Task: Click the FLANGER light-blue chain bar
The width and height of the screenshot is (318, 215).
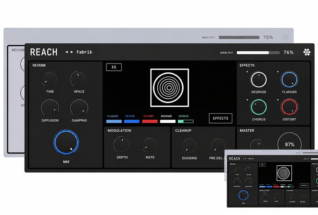Action: (114, 121)
